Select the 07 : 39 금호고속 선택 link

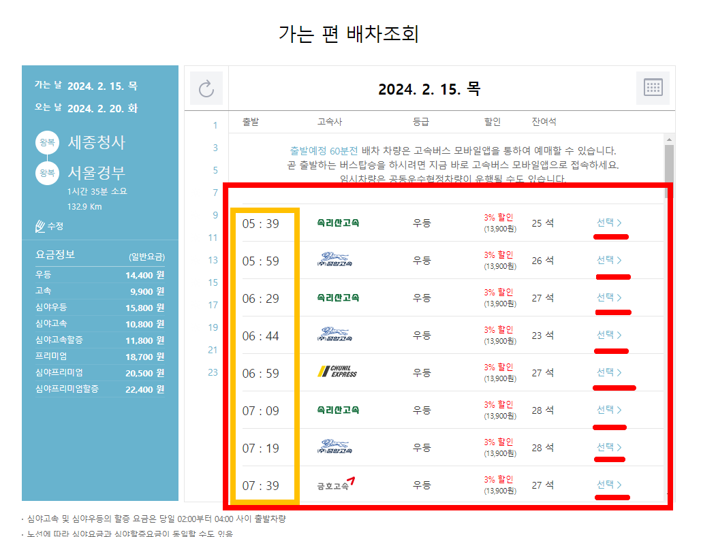(x=609, y=485)
